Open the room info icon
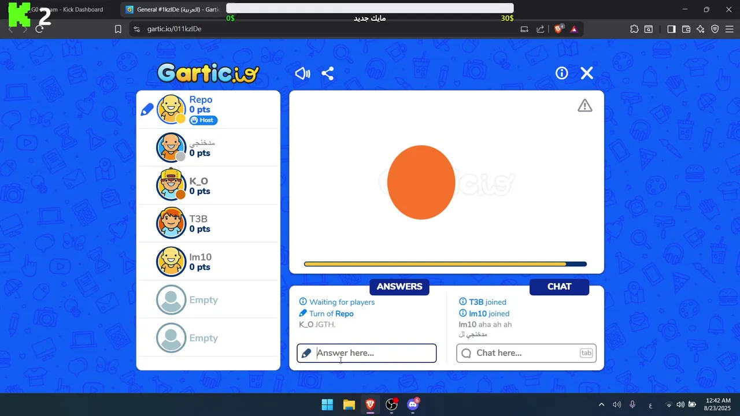 [x=561, y=73]
